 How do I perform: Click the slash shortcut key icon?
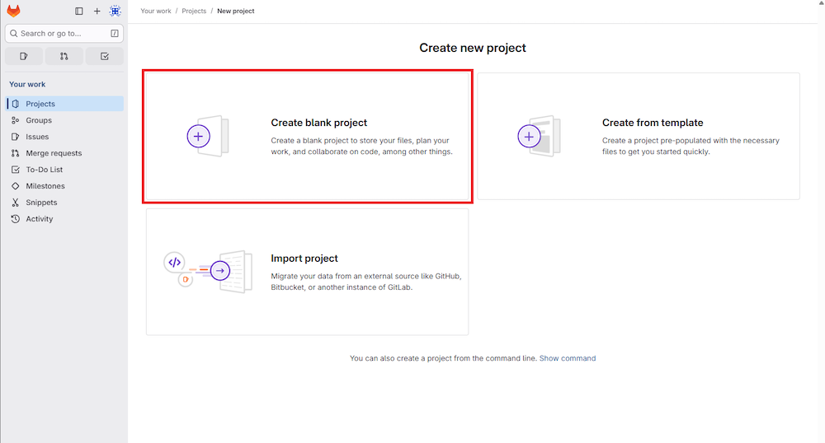(x=114, y=34)
